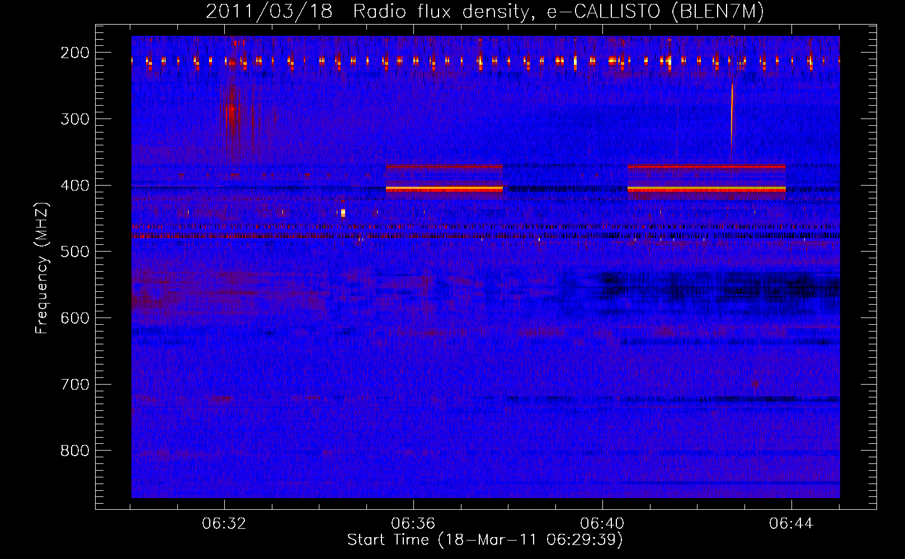The height and width of the screenshot is (559, 905).
Task: Click the plot title '2011/03/18 Radio flux density'
Action: 484,12
